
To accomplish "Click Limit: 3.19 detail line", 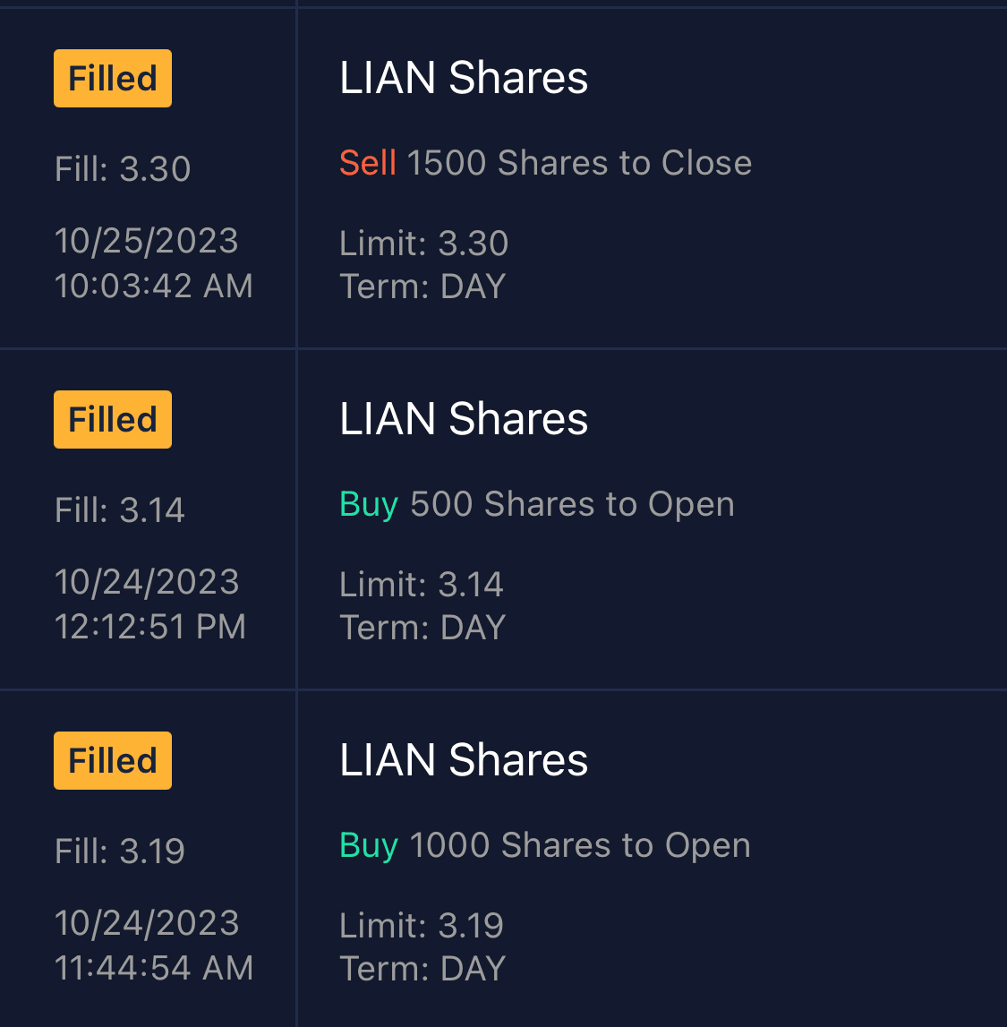I will point(422,926).
